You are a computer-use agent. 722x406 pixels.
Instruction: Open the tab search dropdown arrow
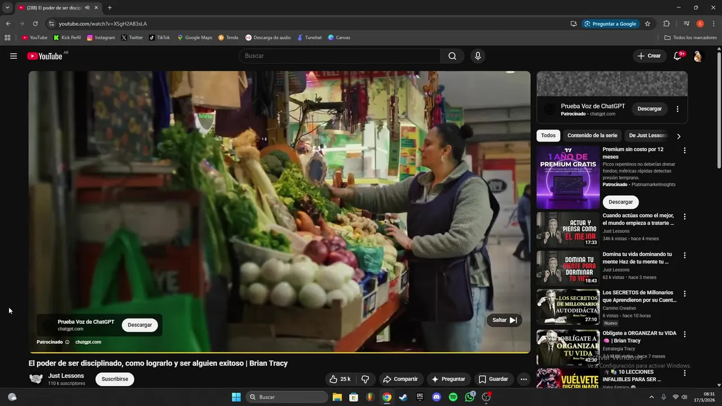(x=7, y=8)
